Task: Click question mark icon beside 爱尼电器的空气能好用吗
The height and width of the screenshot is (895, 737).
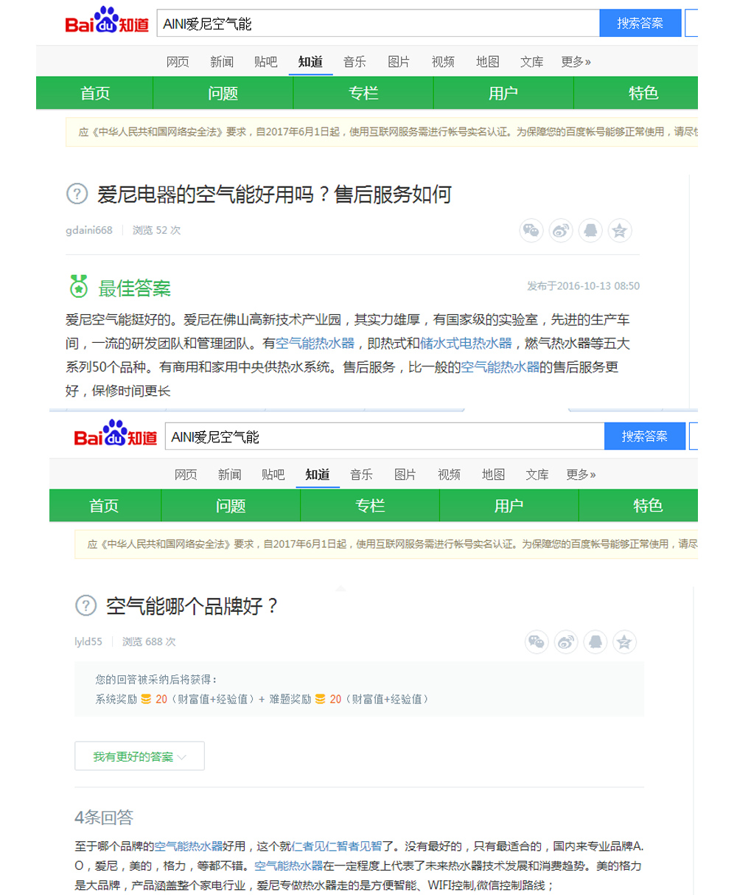Action: 77,195
